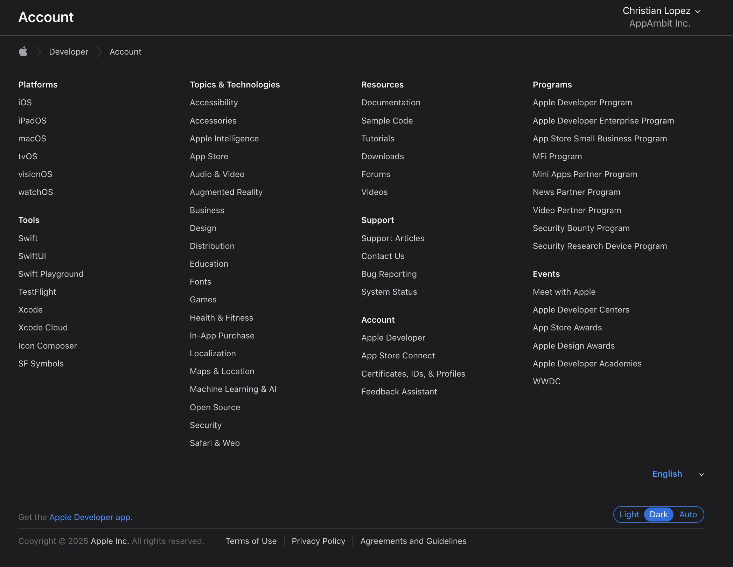Click the Account page title

click(46, 17)
